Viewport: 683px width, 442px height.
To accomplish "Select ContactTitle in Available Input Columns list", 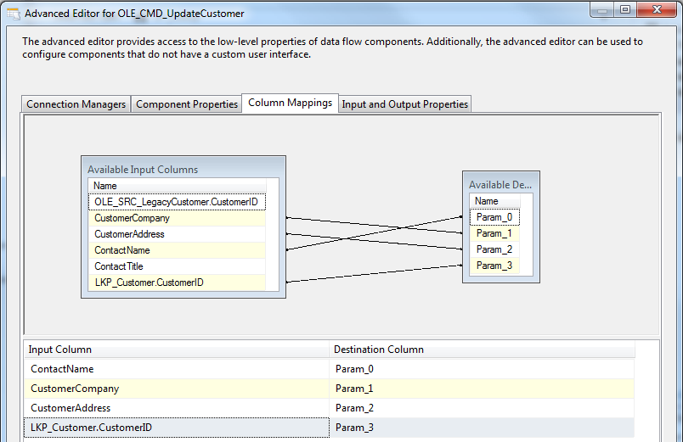I will point(177,266).
